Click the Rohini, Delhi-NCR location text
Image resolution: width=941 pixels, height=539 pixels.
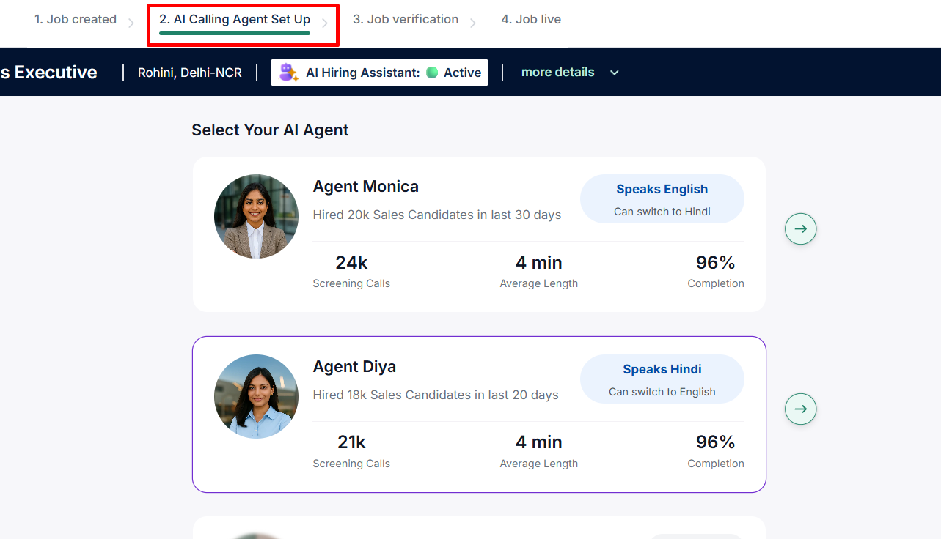(190, 73)
